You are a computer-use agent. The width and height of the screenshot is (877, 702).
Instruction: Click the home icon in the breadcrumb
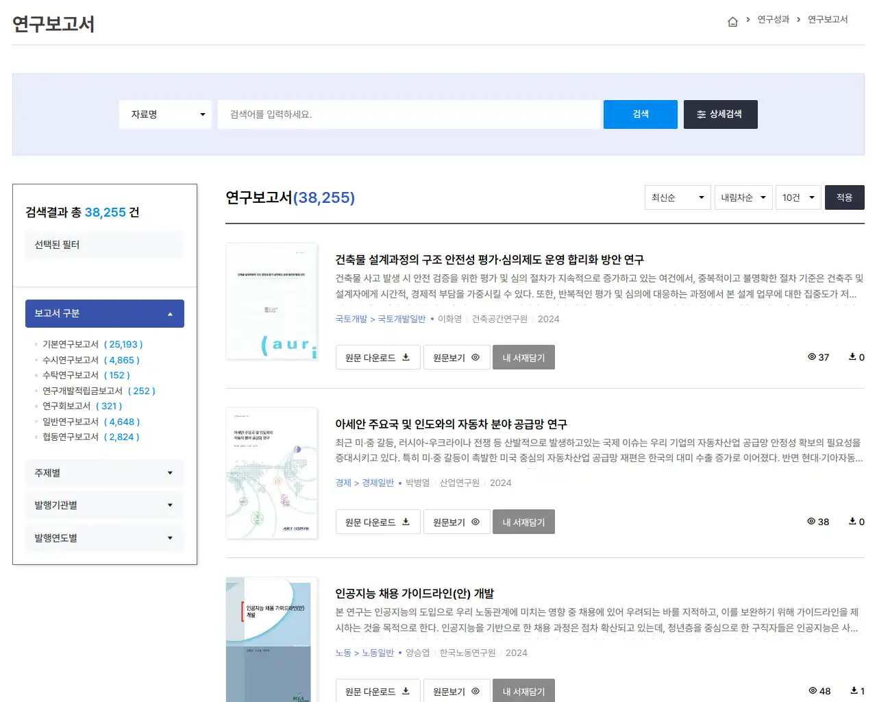click(x=732, y=21)
